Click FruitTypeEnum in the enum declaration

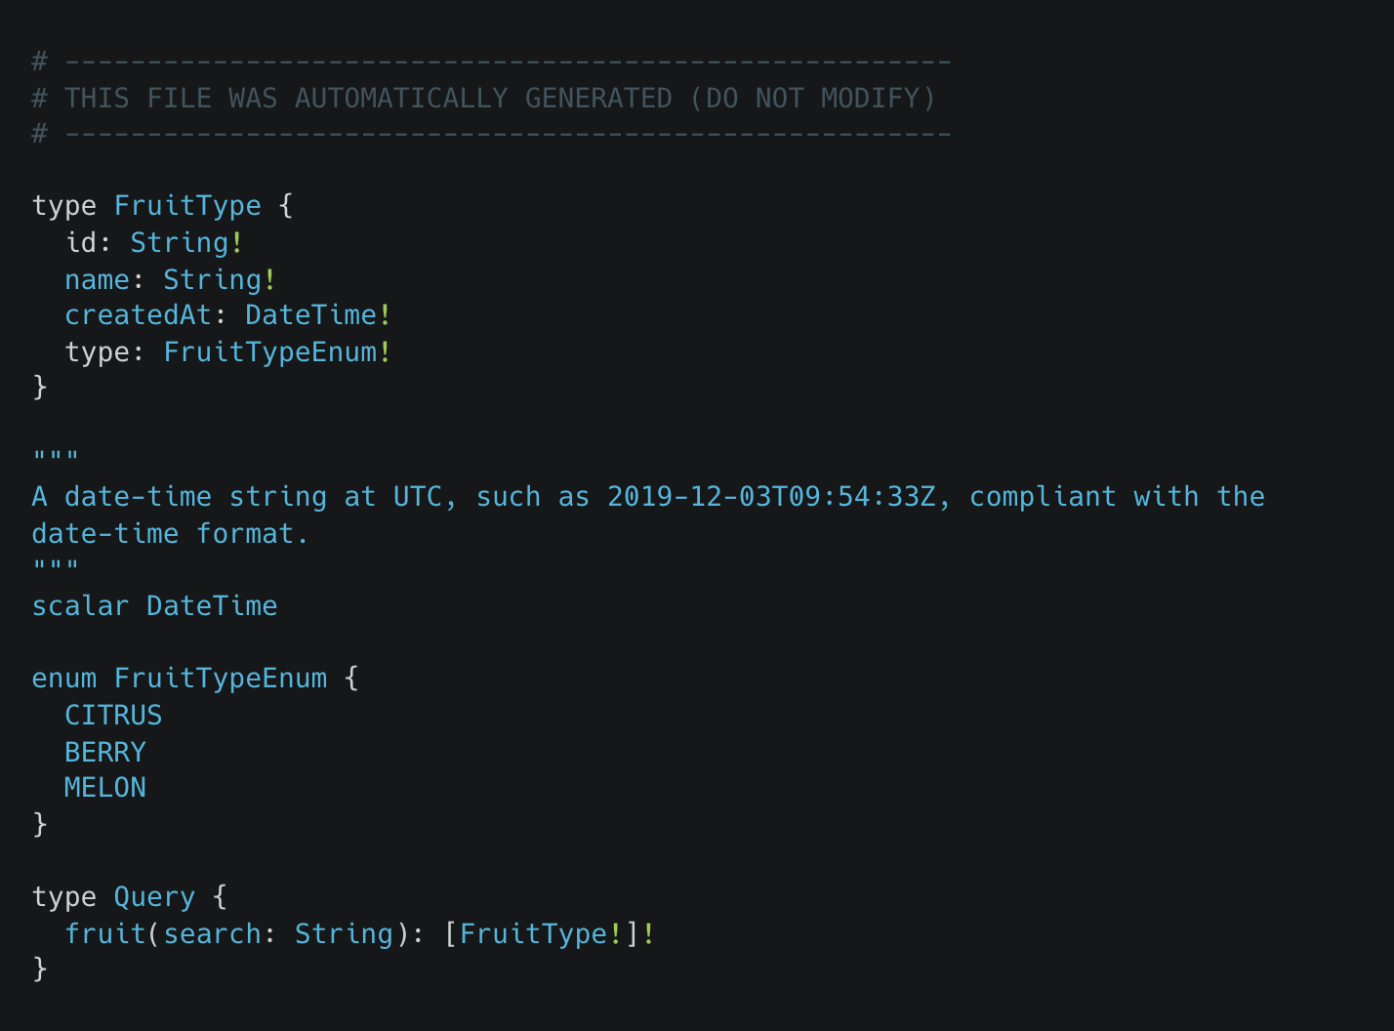[x=221, y=679]
